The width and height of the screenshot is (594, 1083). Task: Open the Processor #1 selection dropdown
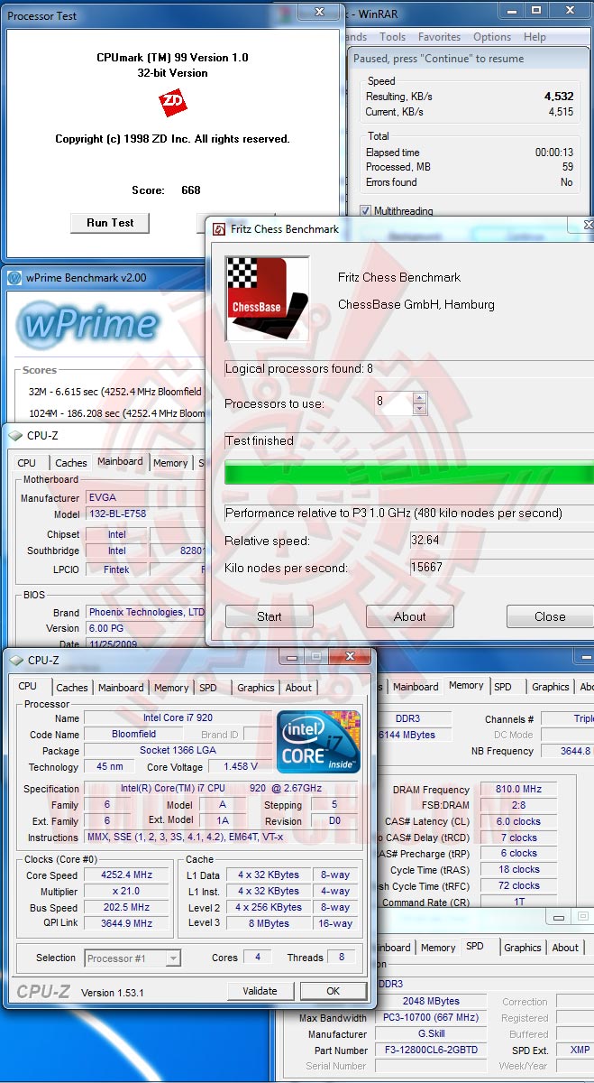click(x=133, y=958)
